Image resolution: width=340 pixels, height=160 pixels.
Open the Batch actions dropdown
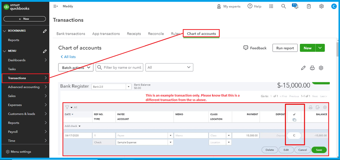click(76, 67)
